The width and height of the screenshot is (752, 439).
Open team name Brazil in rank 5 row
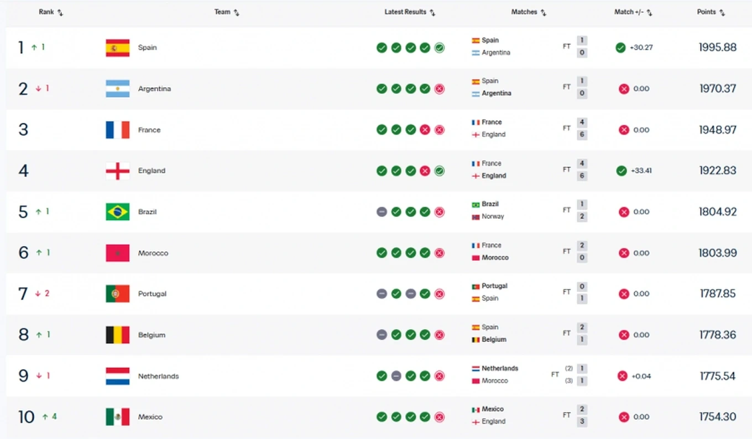pos(148,212)
